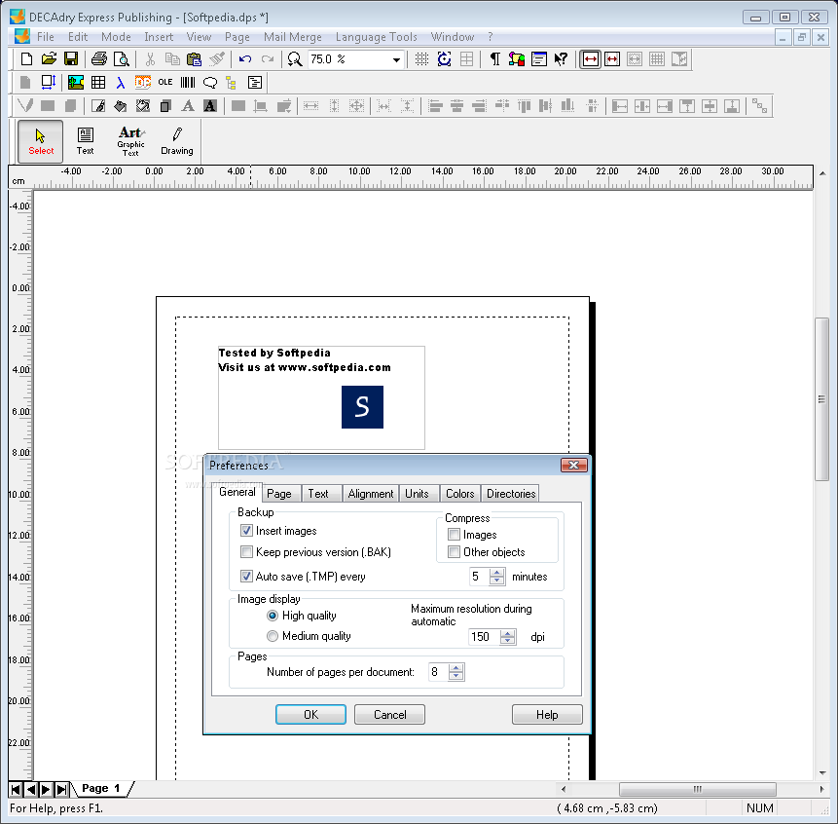Undo the last action
Screen dimensions: 838x824
245,58
